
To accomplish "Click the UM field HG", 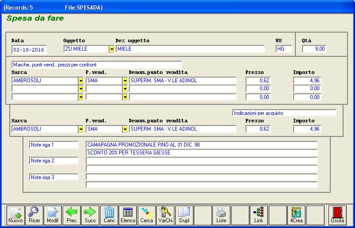I will tap(283, 49).
